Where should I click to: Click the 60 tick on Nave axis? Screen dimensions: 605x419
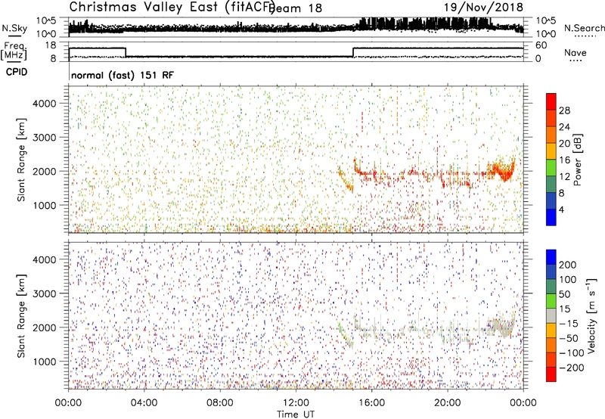(541, 45)
